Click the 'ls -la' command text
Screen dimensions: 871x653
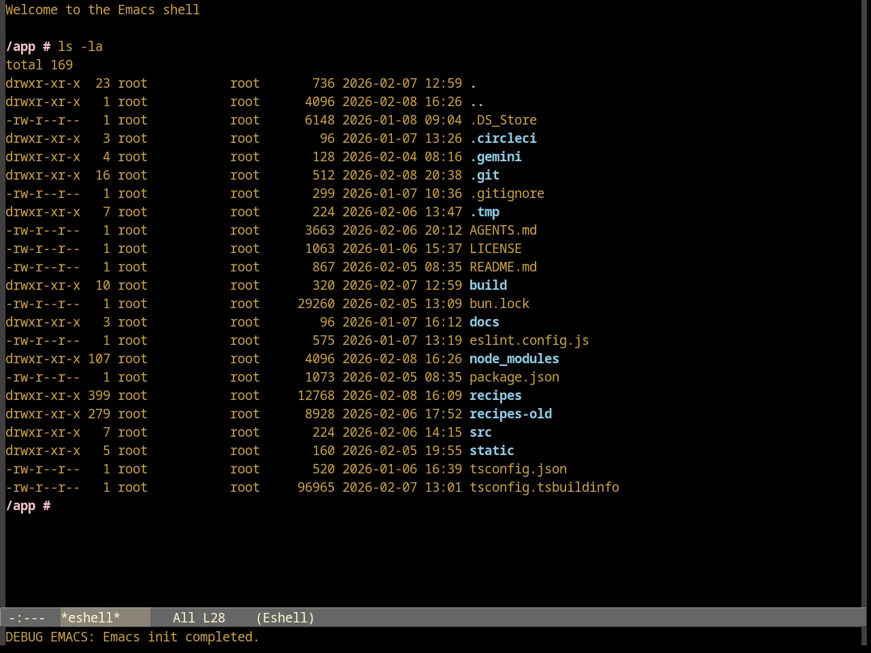[80, 46]
